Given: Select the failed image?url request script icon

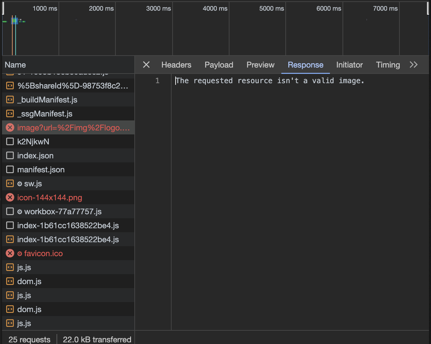Looking at the screenshot, I should [x=10, y=127].
